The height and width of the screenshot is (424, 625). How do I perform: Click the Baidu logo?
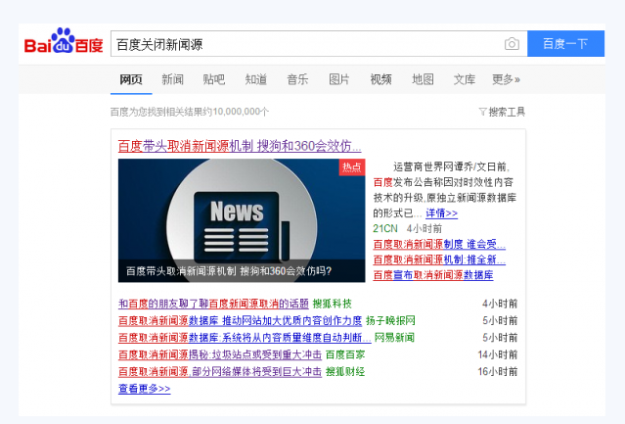63,44
